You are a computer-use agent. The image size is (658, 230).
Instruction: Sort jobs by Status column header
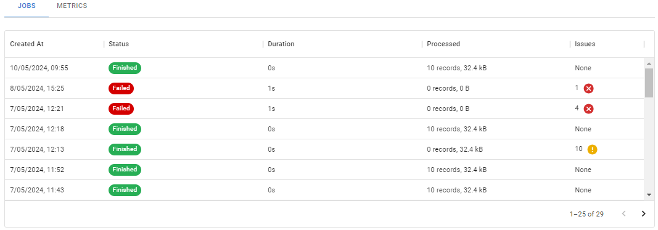119,44
